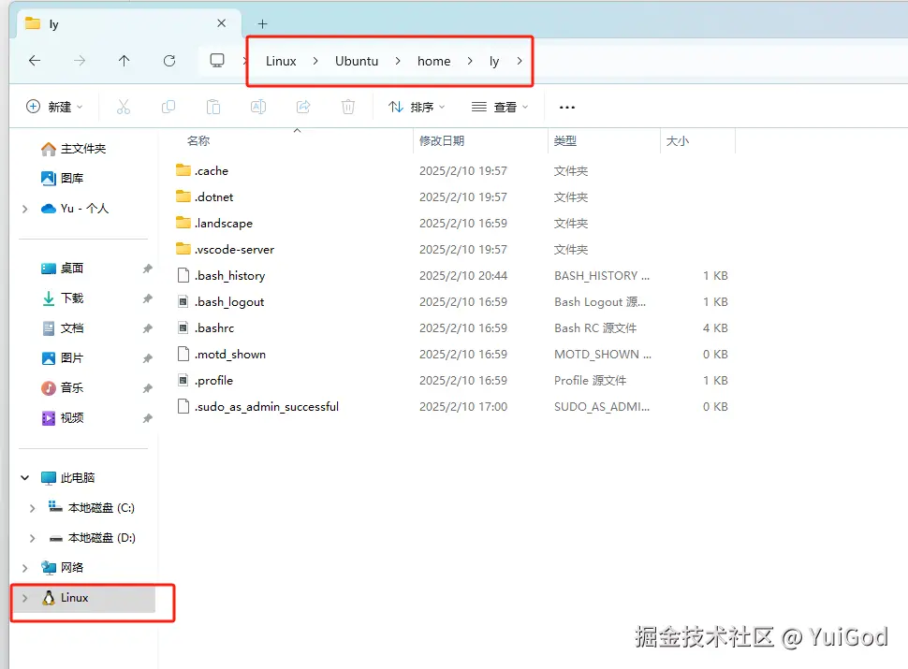The width and height of the screenshot is (908, 669).
Task: Select the ly breadcrumb segment
Action: click(x=494, y=62)
